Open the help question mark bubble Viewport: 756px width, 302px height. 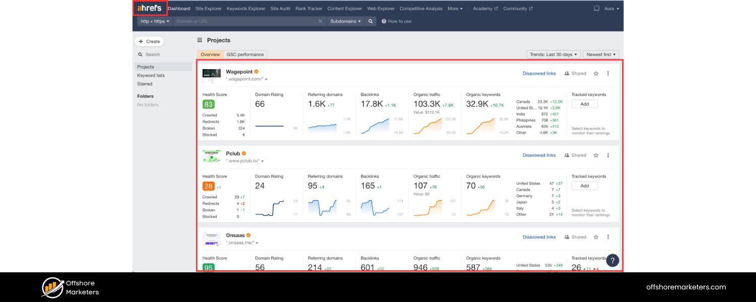[x=612, y=260]
